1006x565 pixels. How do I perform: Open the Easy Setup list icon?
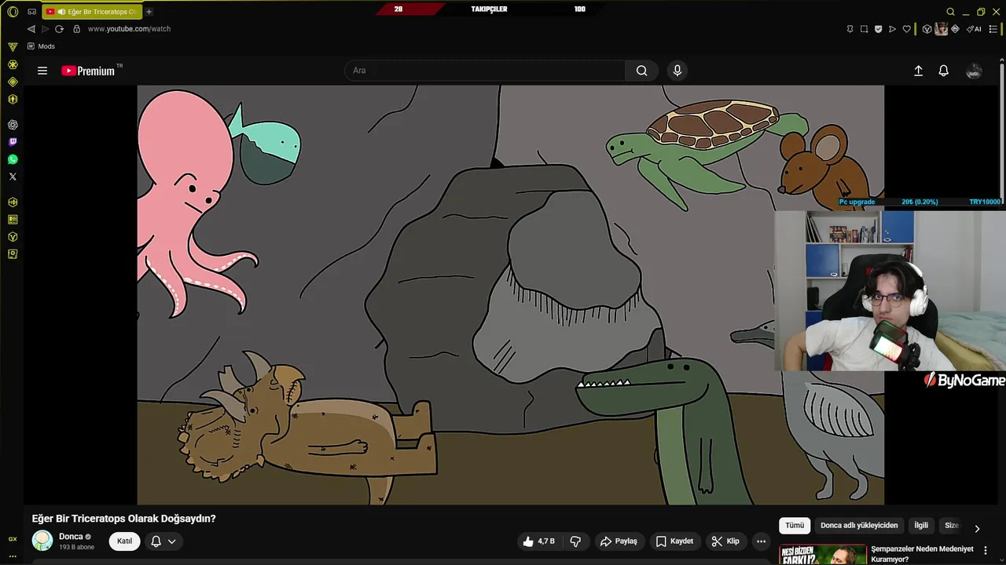993,29
